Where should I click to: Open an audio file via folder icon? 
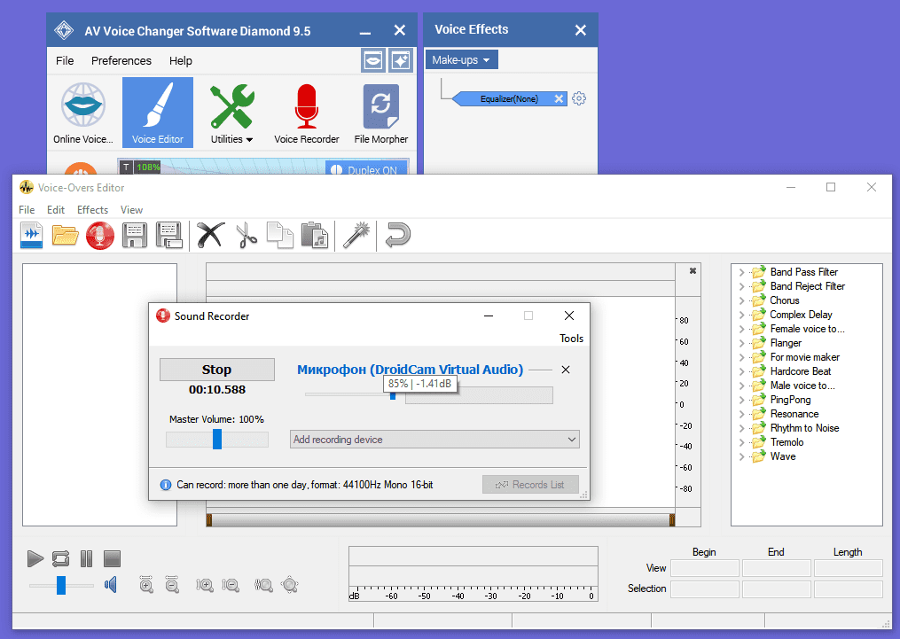point(65,235)
